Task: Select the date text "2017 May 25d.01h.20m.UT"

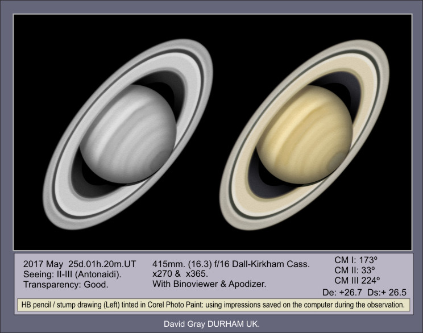Action: [80, 264]
